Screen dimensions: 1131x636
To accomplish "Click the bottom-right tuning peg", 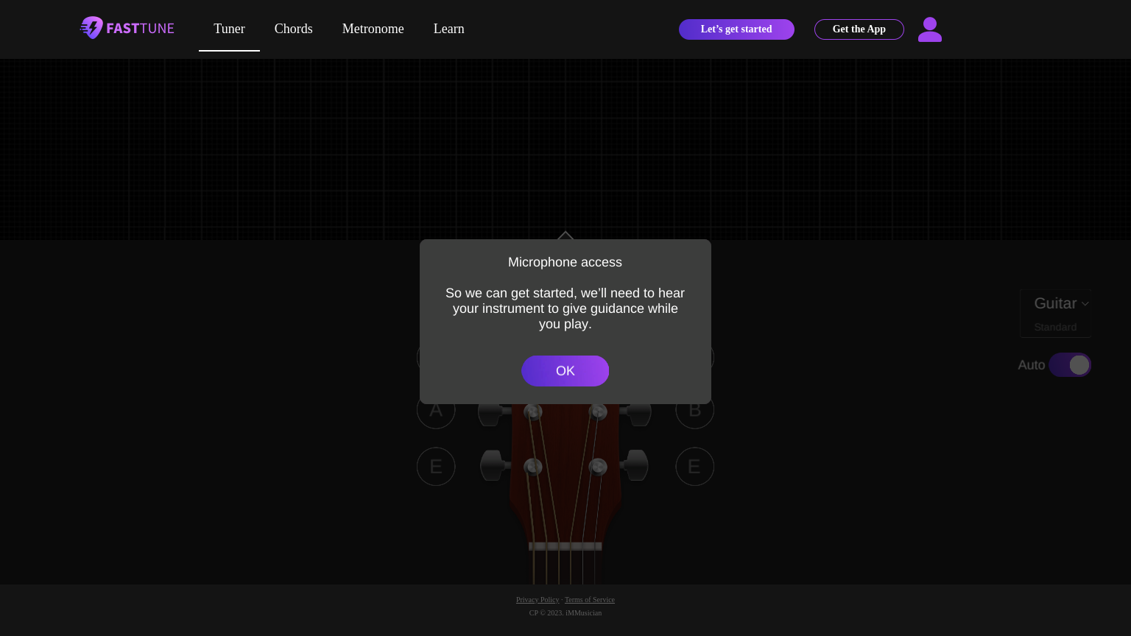I will (x=635, y=465).
